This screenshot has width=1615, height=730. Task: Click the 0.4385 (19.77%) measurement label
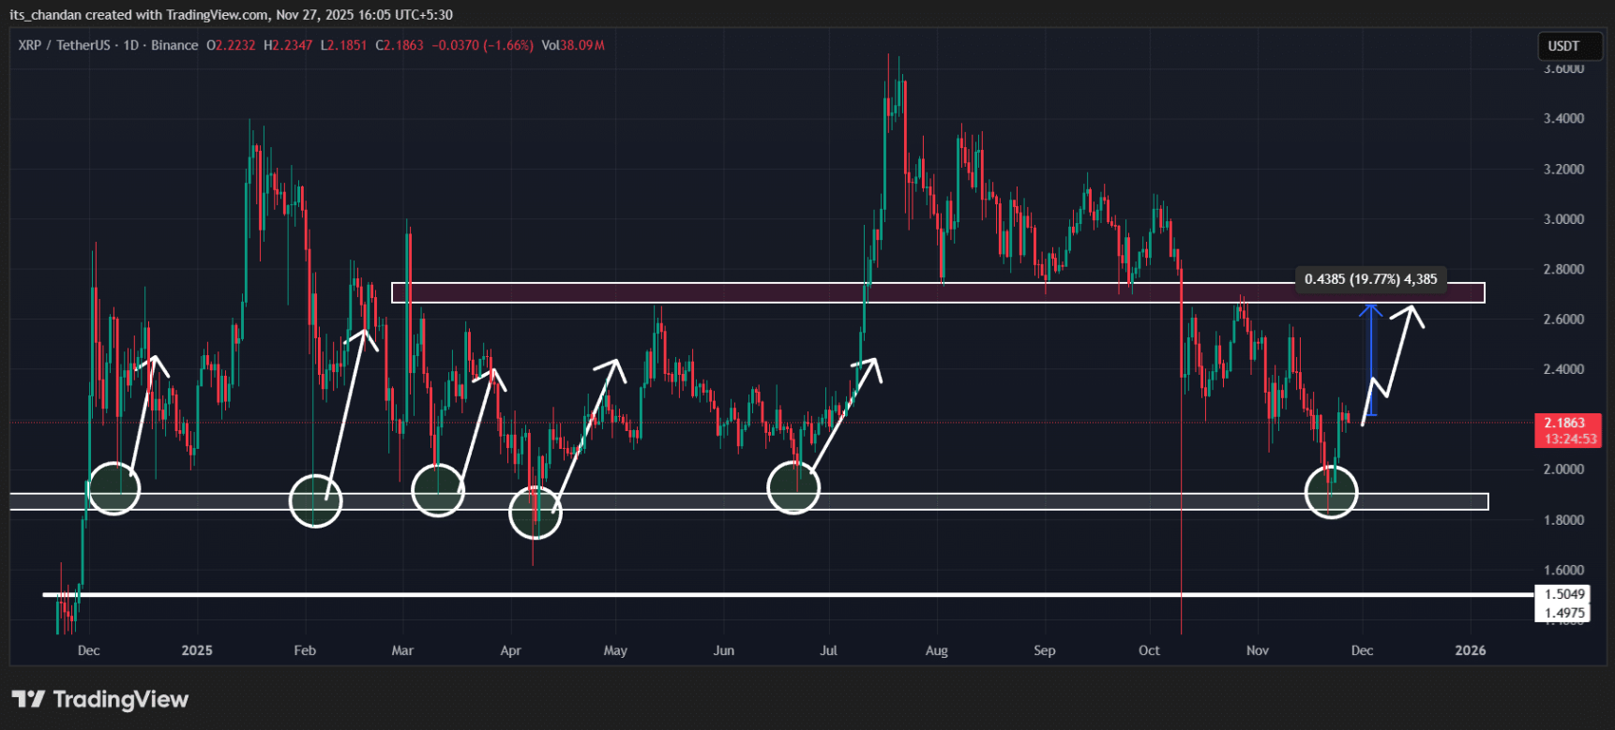(x=1370, y=279)
